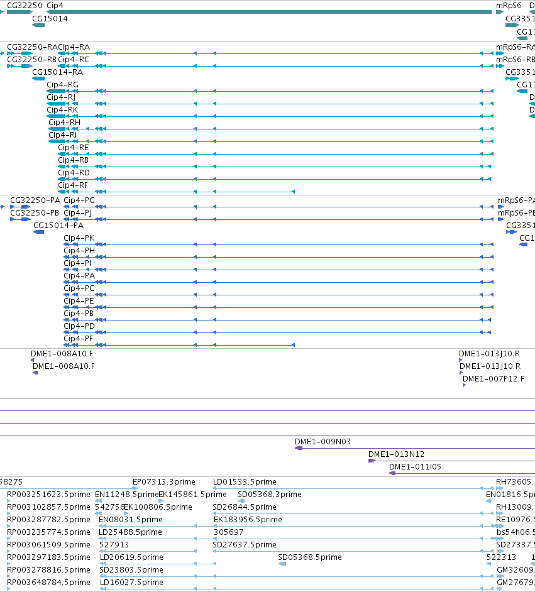This screenshot has width=535, height=592.
Task: Click the DME1-007P12.F clone end label
Action: [494, 379]
